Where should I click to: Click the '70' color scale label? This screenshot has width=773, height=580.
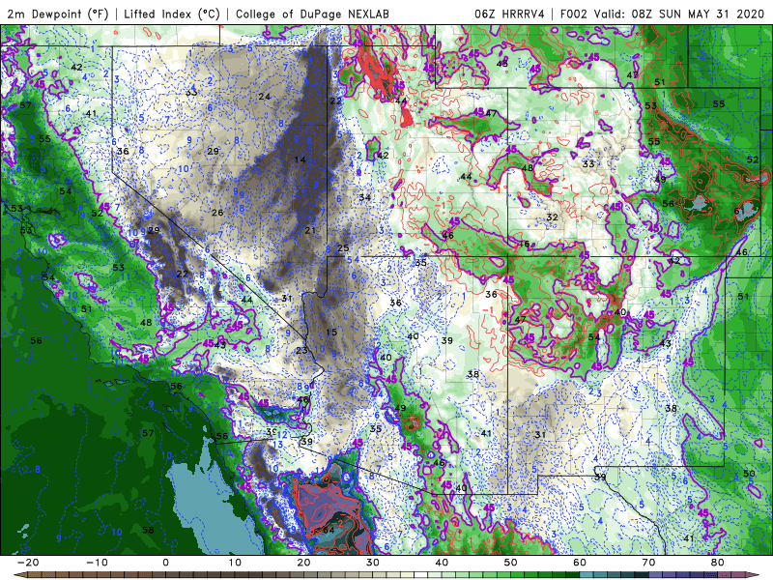pyautogui.click(x=648, y=563)
